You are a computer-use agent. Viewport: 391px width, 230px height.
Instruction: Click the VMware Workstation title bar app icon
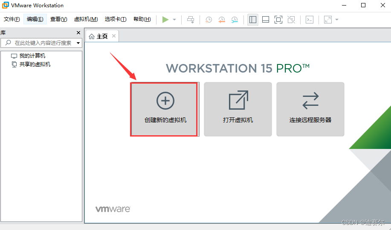[6, 5]
